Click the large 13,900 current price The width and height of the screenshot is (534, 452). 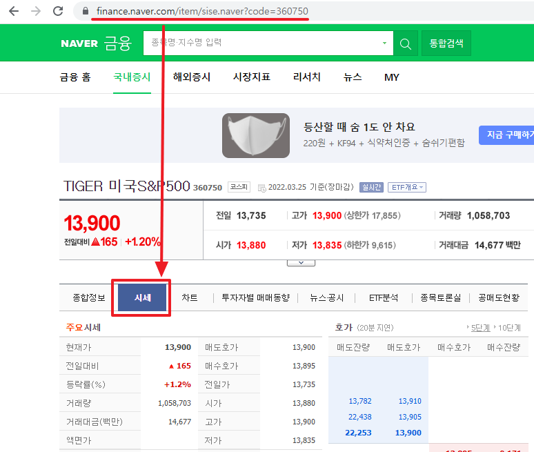92,223
